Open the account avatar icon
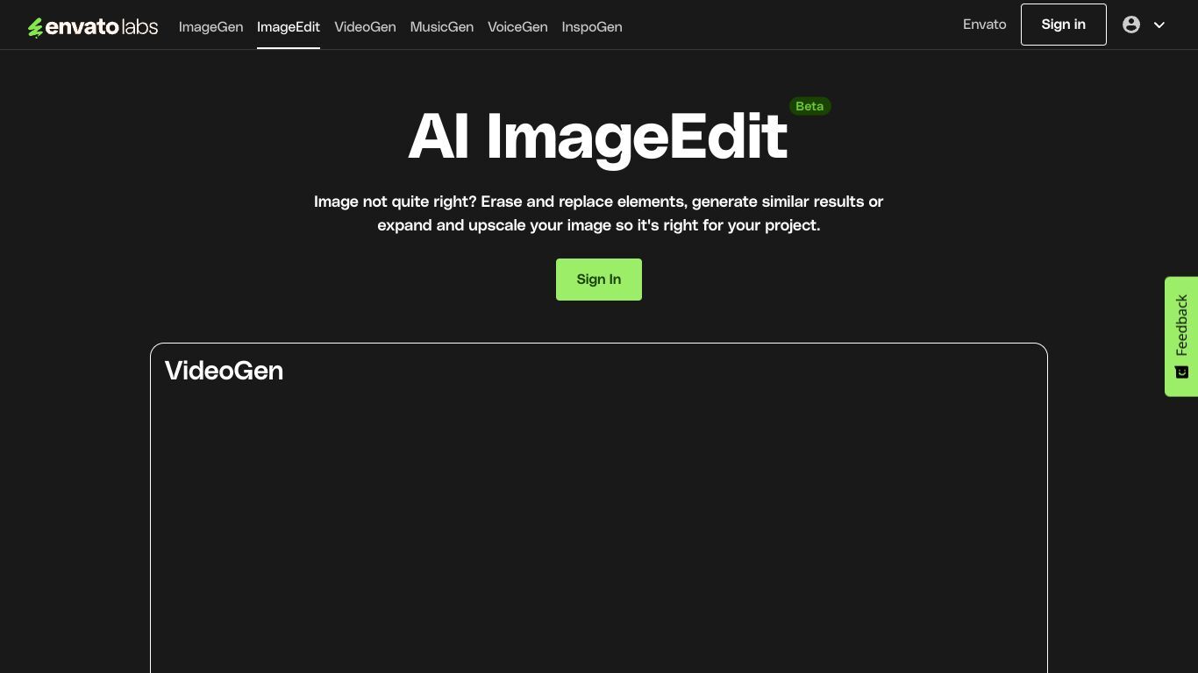The image size is (1198, 673). pyautogui.click(x=1131, y=25)
